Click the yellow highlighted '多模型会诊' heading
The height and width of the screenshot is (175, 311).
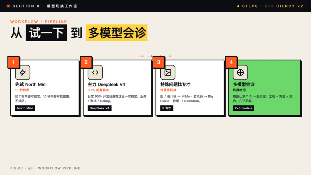117,33
